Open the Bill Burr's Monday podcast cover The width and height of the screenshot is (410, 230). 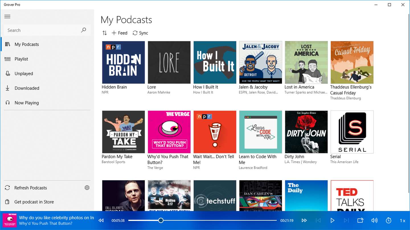123,196
